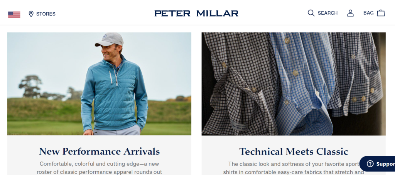395x175 pixels.
Task: Click the performance arrivals description text
Action: click(99, 168)
